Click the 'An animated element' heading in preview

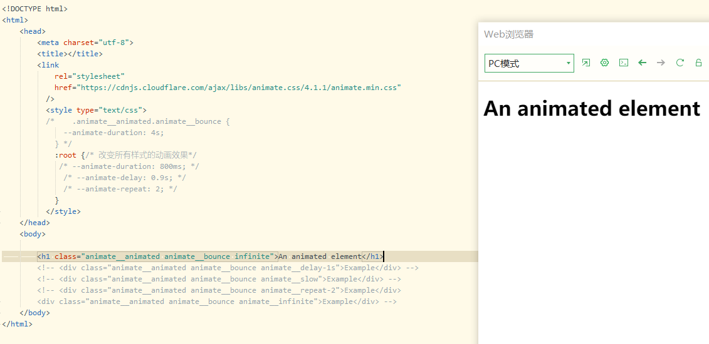592,109
